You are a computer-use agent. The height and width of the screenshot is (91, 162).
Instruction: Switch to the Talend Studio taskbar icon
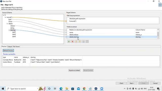[x=96, y=89]
